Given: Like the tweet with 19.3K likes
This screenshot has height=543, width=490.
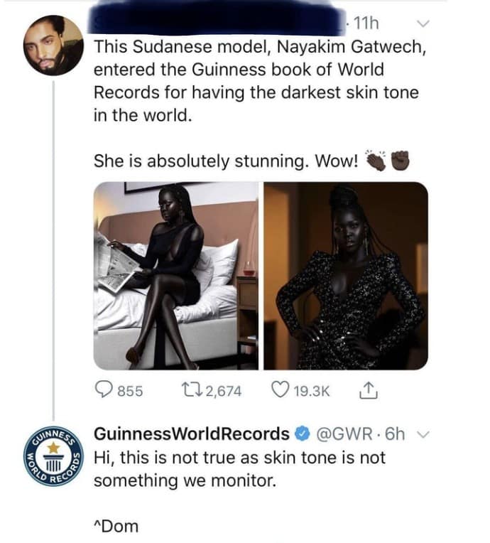Looking at the screenshot, I should (x=280, y=390).
